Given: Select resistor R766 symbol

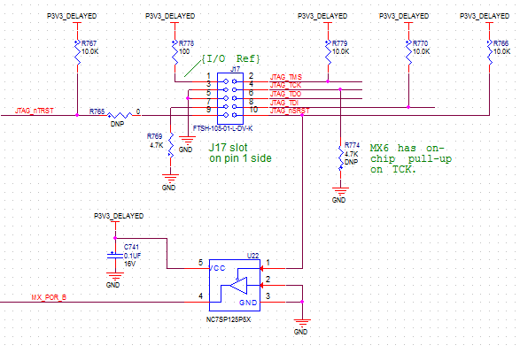Looking at the screenshot, I should [490, 52].
